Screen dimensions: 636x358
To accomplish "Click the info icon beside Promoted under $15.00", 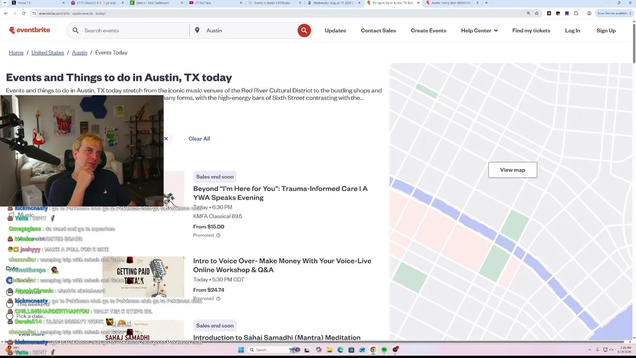I will (x=218, y=235).
